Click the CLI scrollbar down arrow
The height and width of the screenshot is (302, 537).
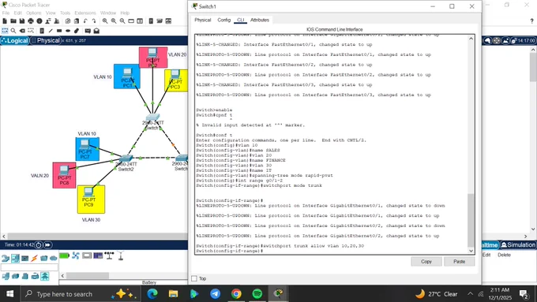(471, 251)
